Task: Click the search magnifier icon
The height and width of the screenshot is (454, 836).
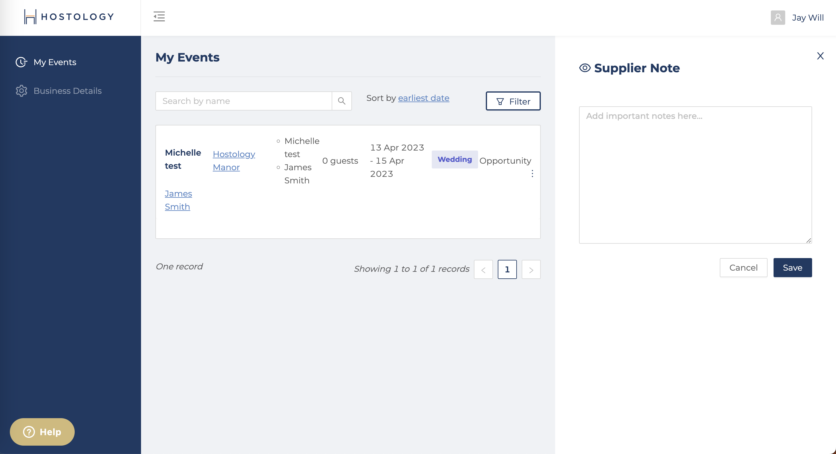Action: coord(342,101)
